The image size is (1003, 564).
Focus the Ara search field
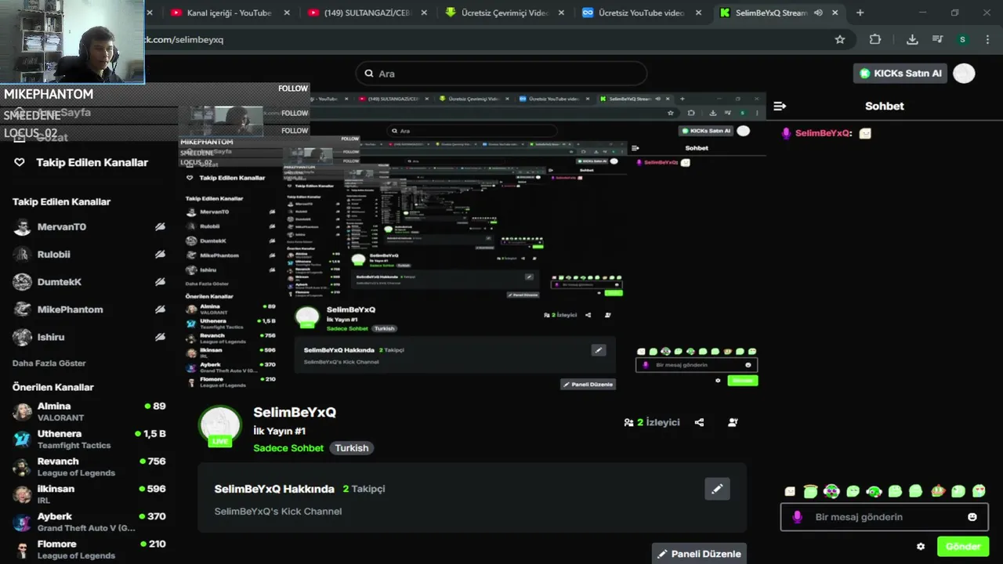[501, 74]
